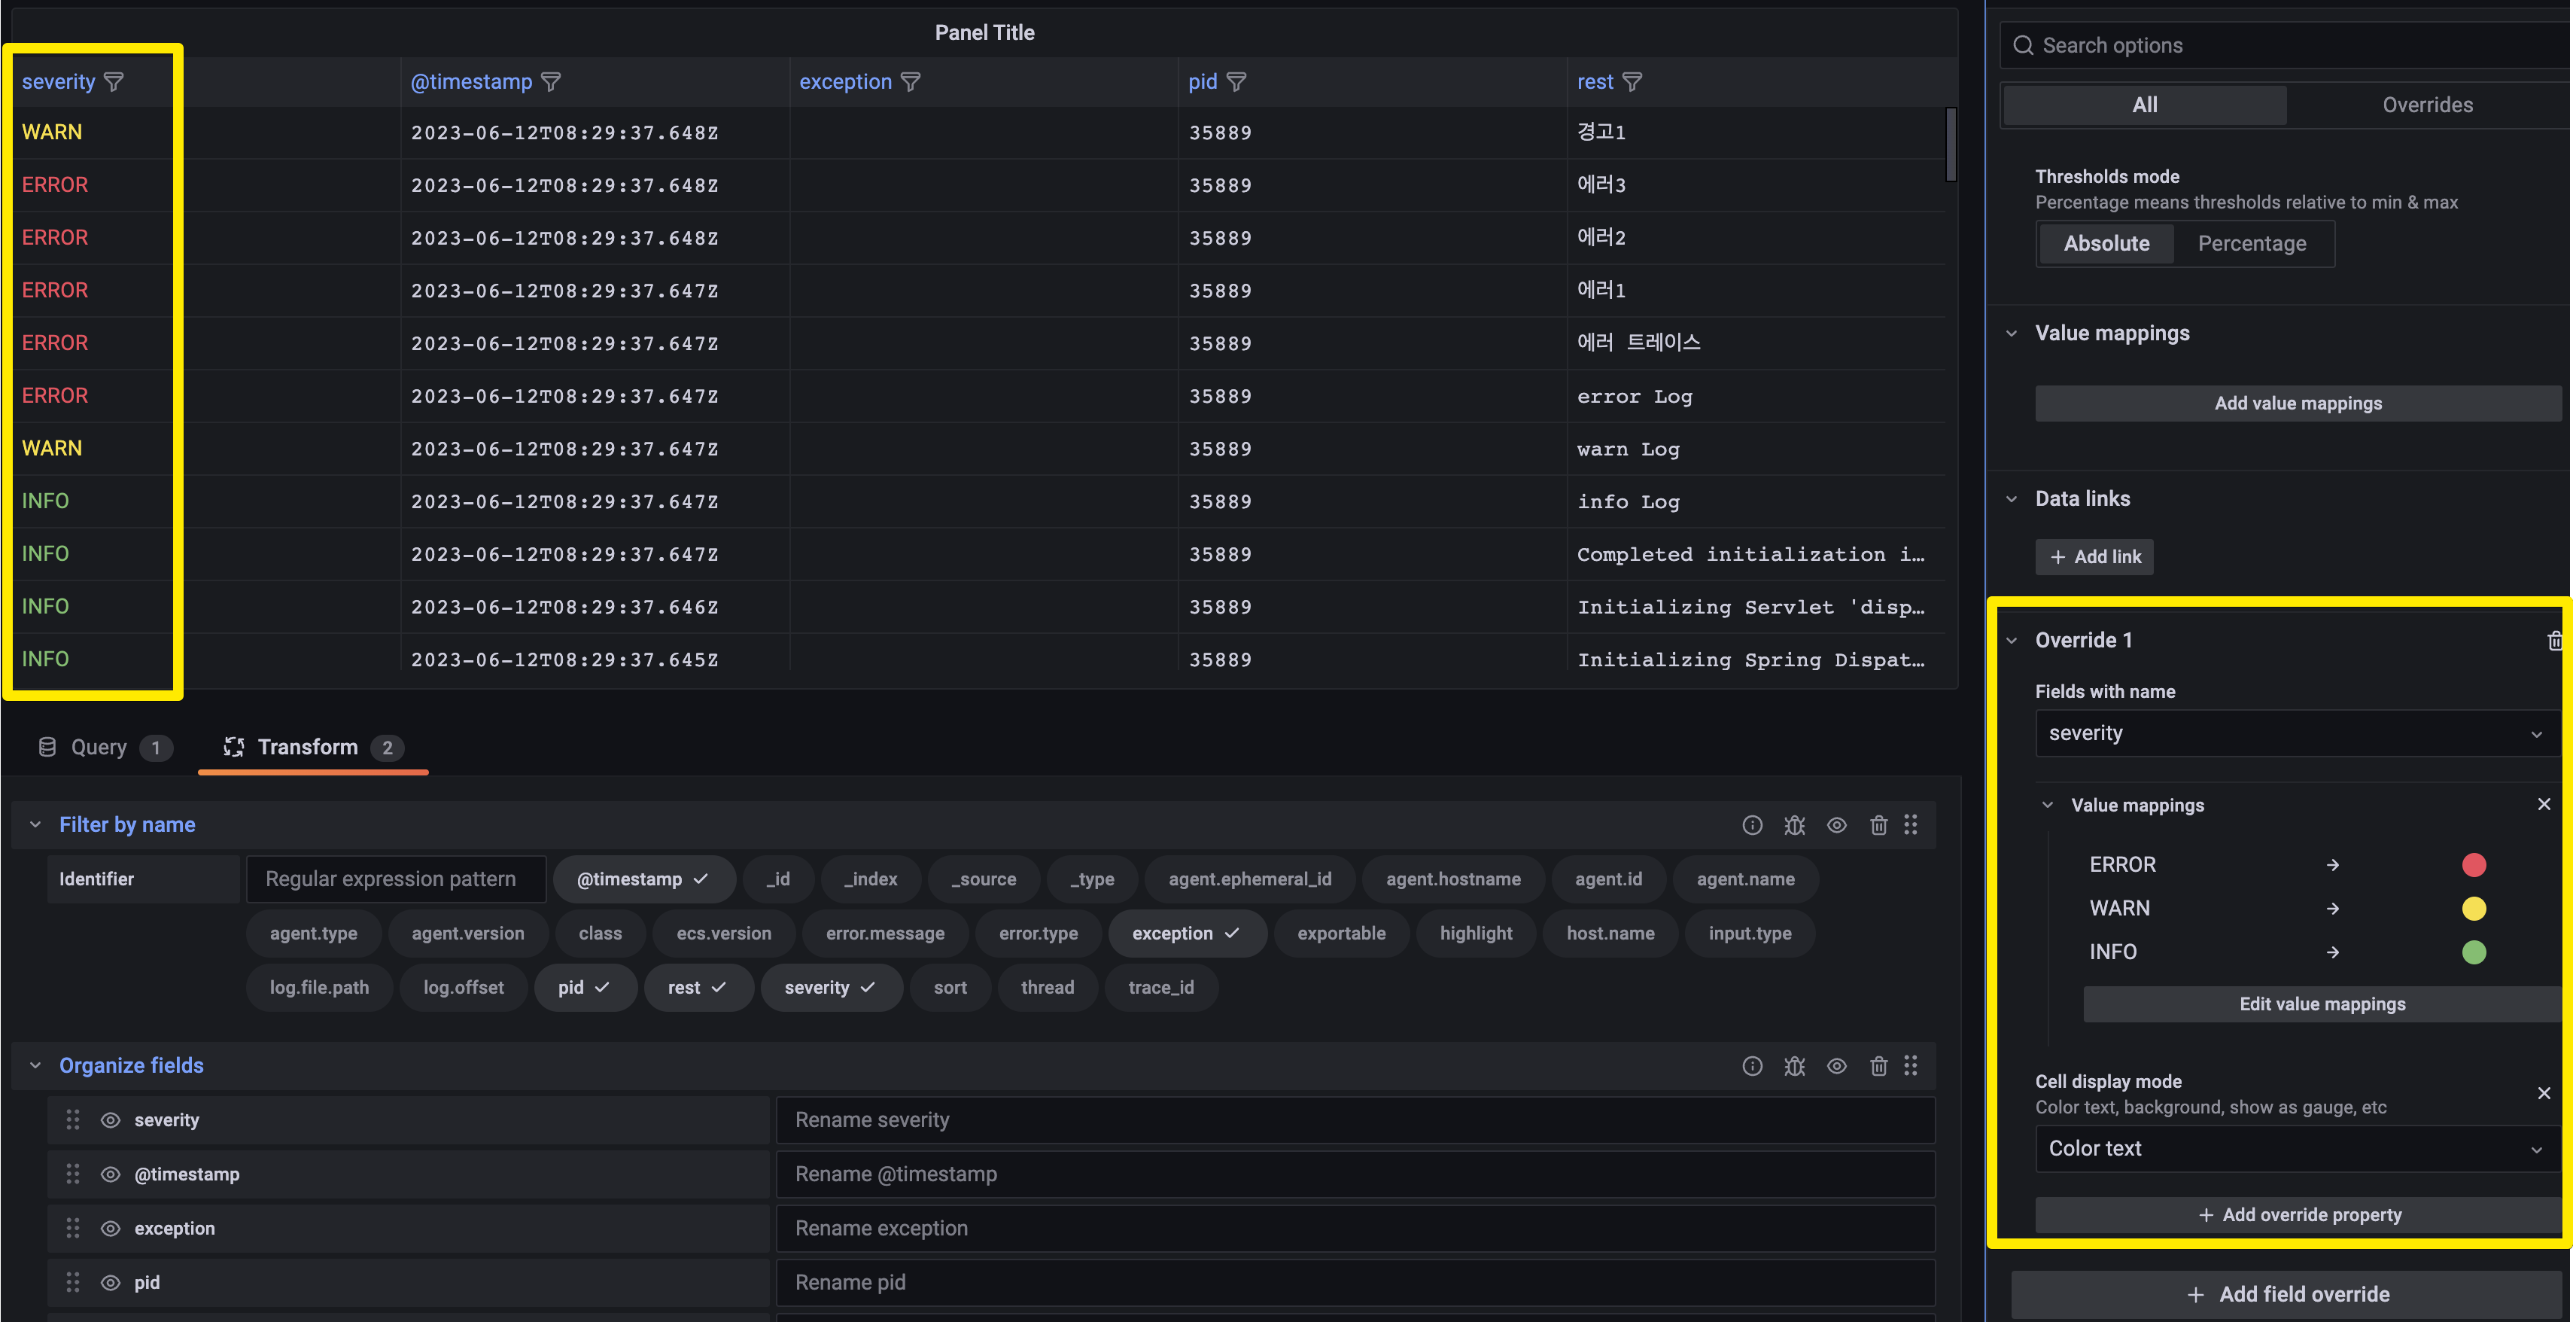
Task: Click the severity column filter icon
Action: [x=114, y=82]
